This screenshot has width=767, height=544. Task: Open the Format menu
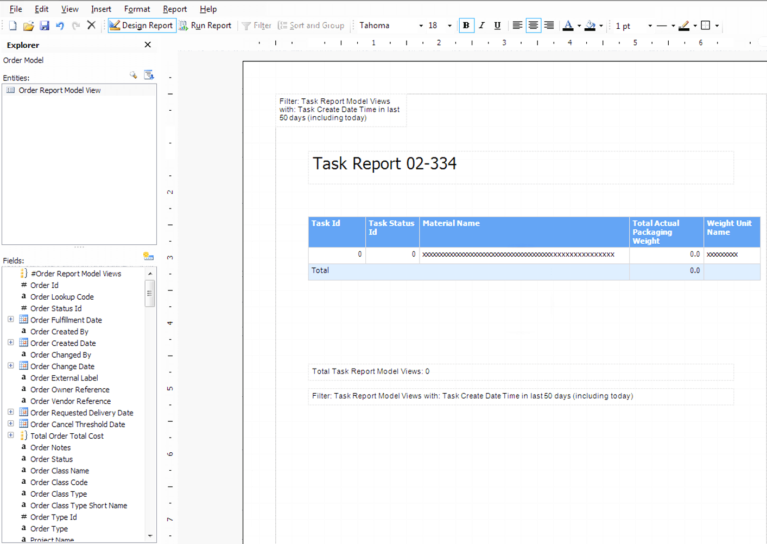coord(137,9)
